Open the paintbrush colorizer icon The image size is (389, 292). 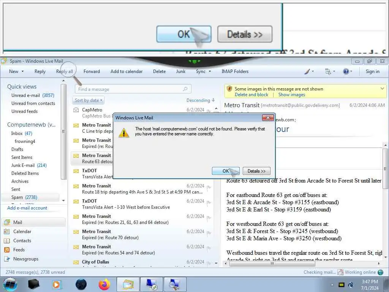[307, 71]
